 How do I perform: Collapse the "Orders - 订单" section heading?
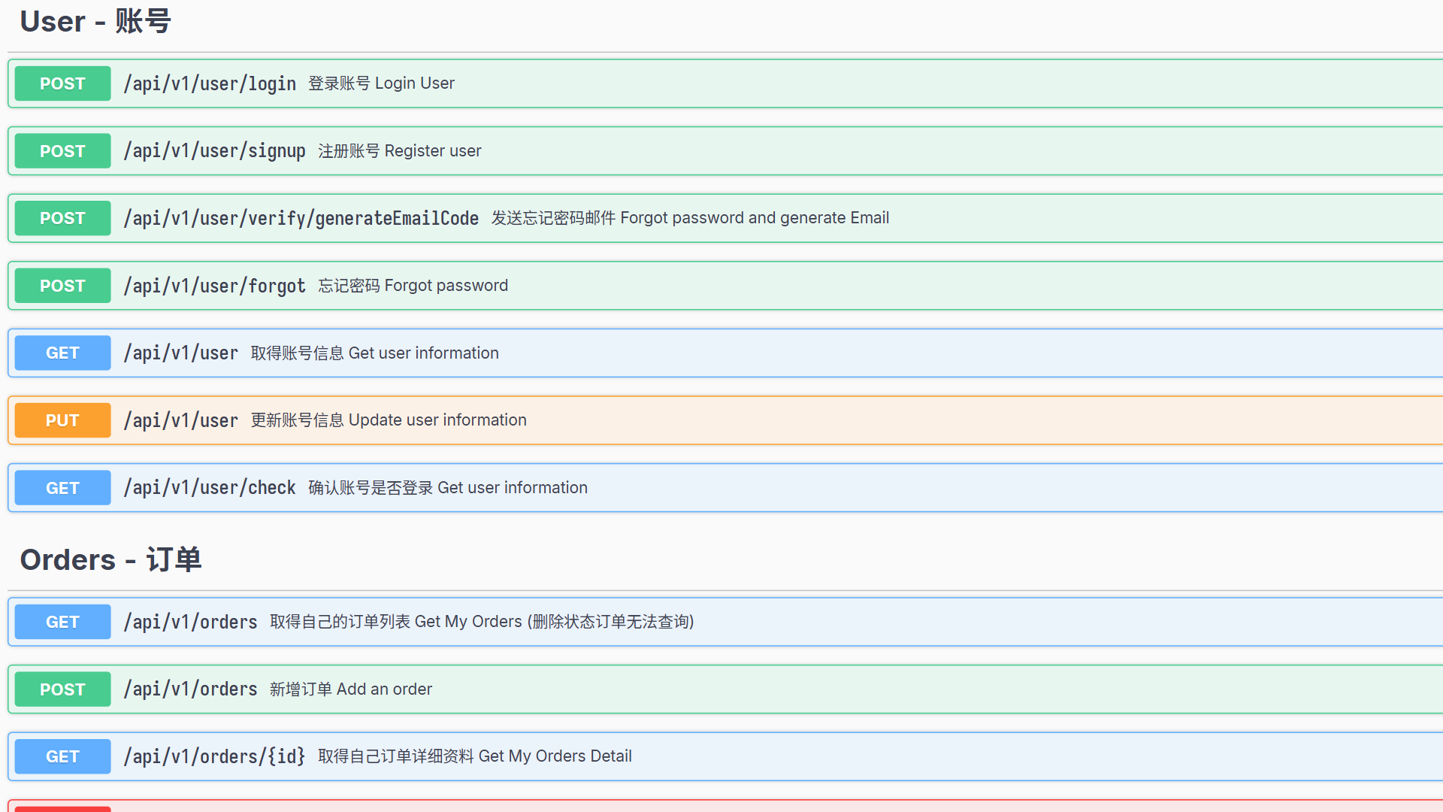pos(110,559)
